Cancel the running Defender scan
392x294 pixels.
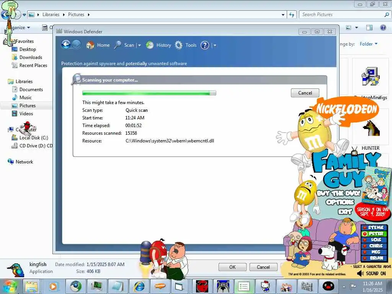point(305,93)
